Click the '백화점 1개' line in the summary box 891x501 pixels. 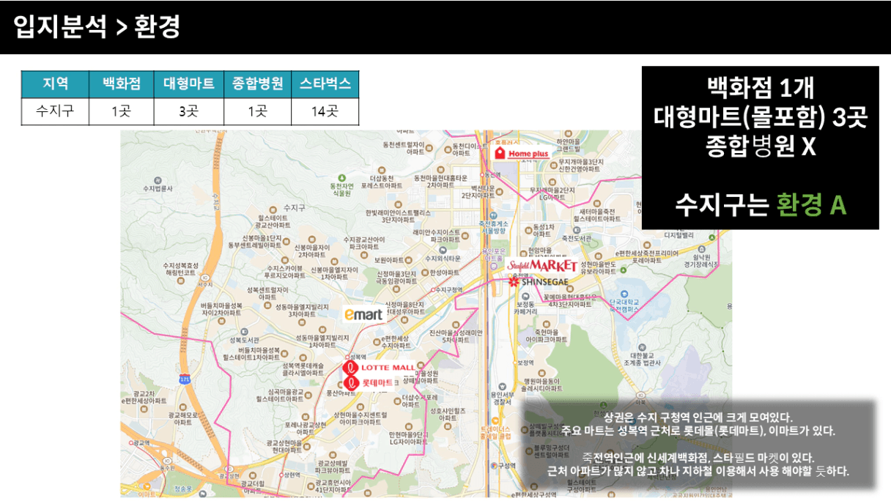click(760, 89)
